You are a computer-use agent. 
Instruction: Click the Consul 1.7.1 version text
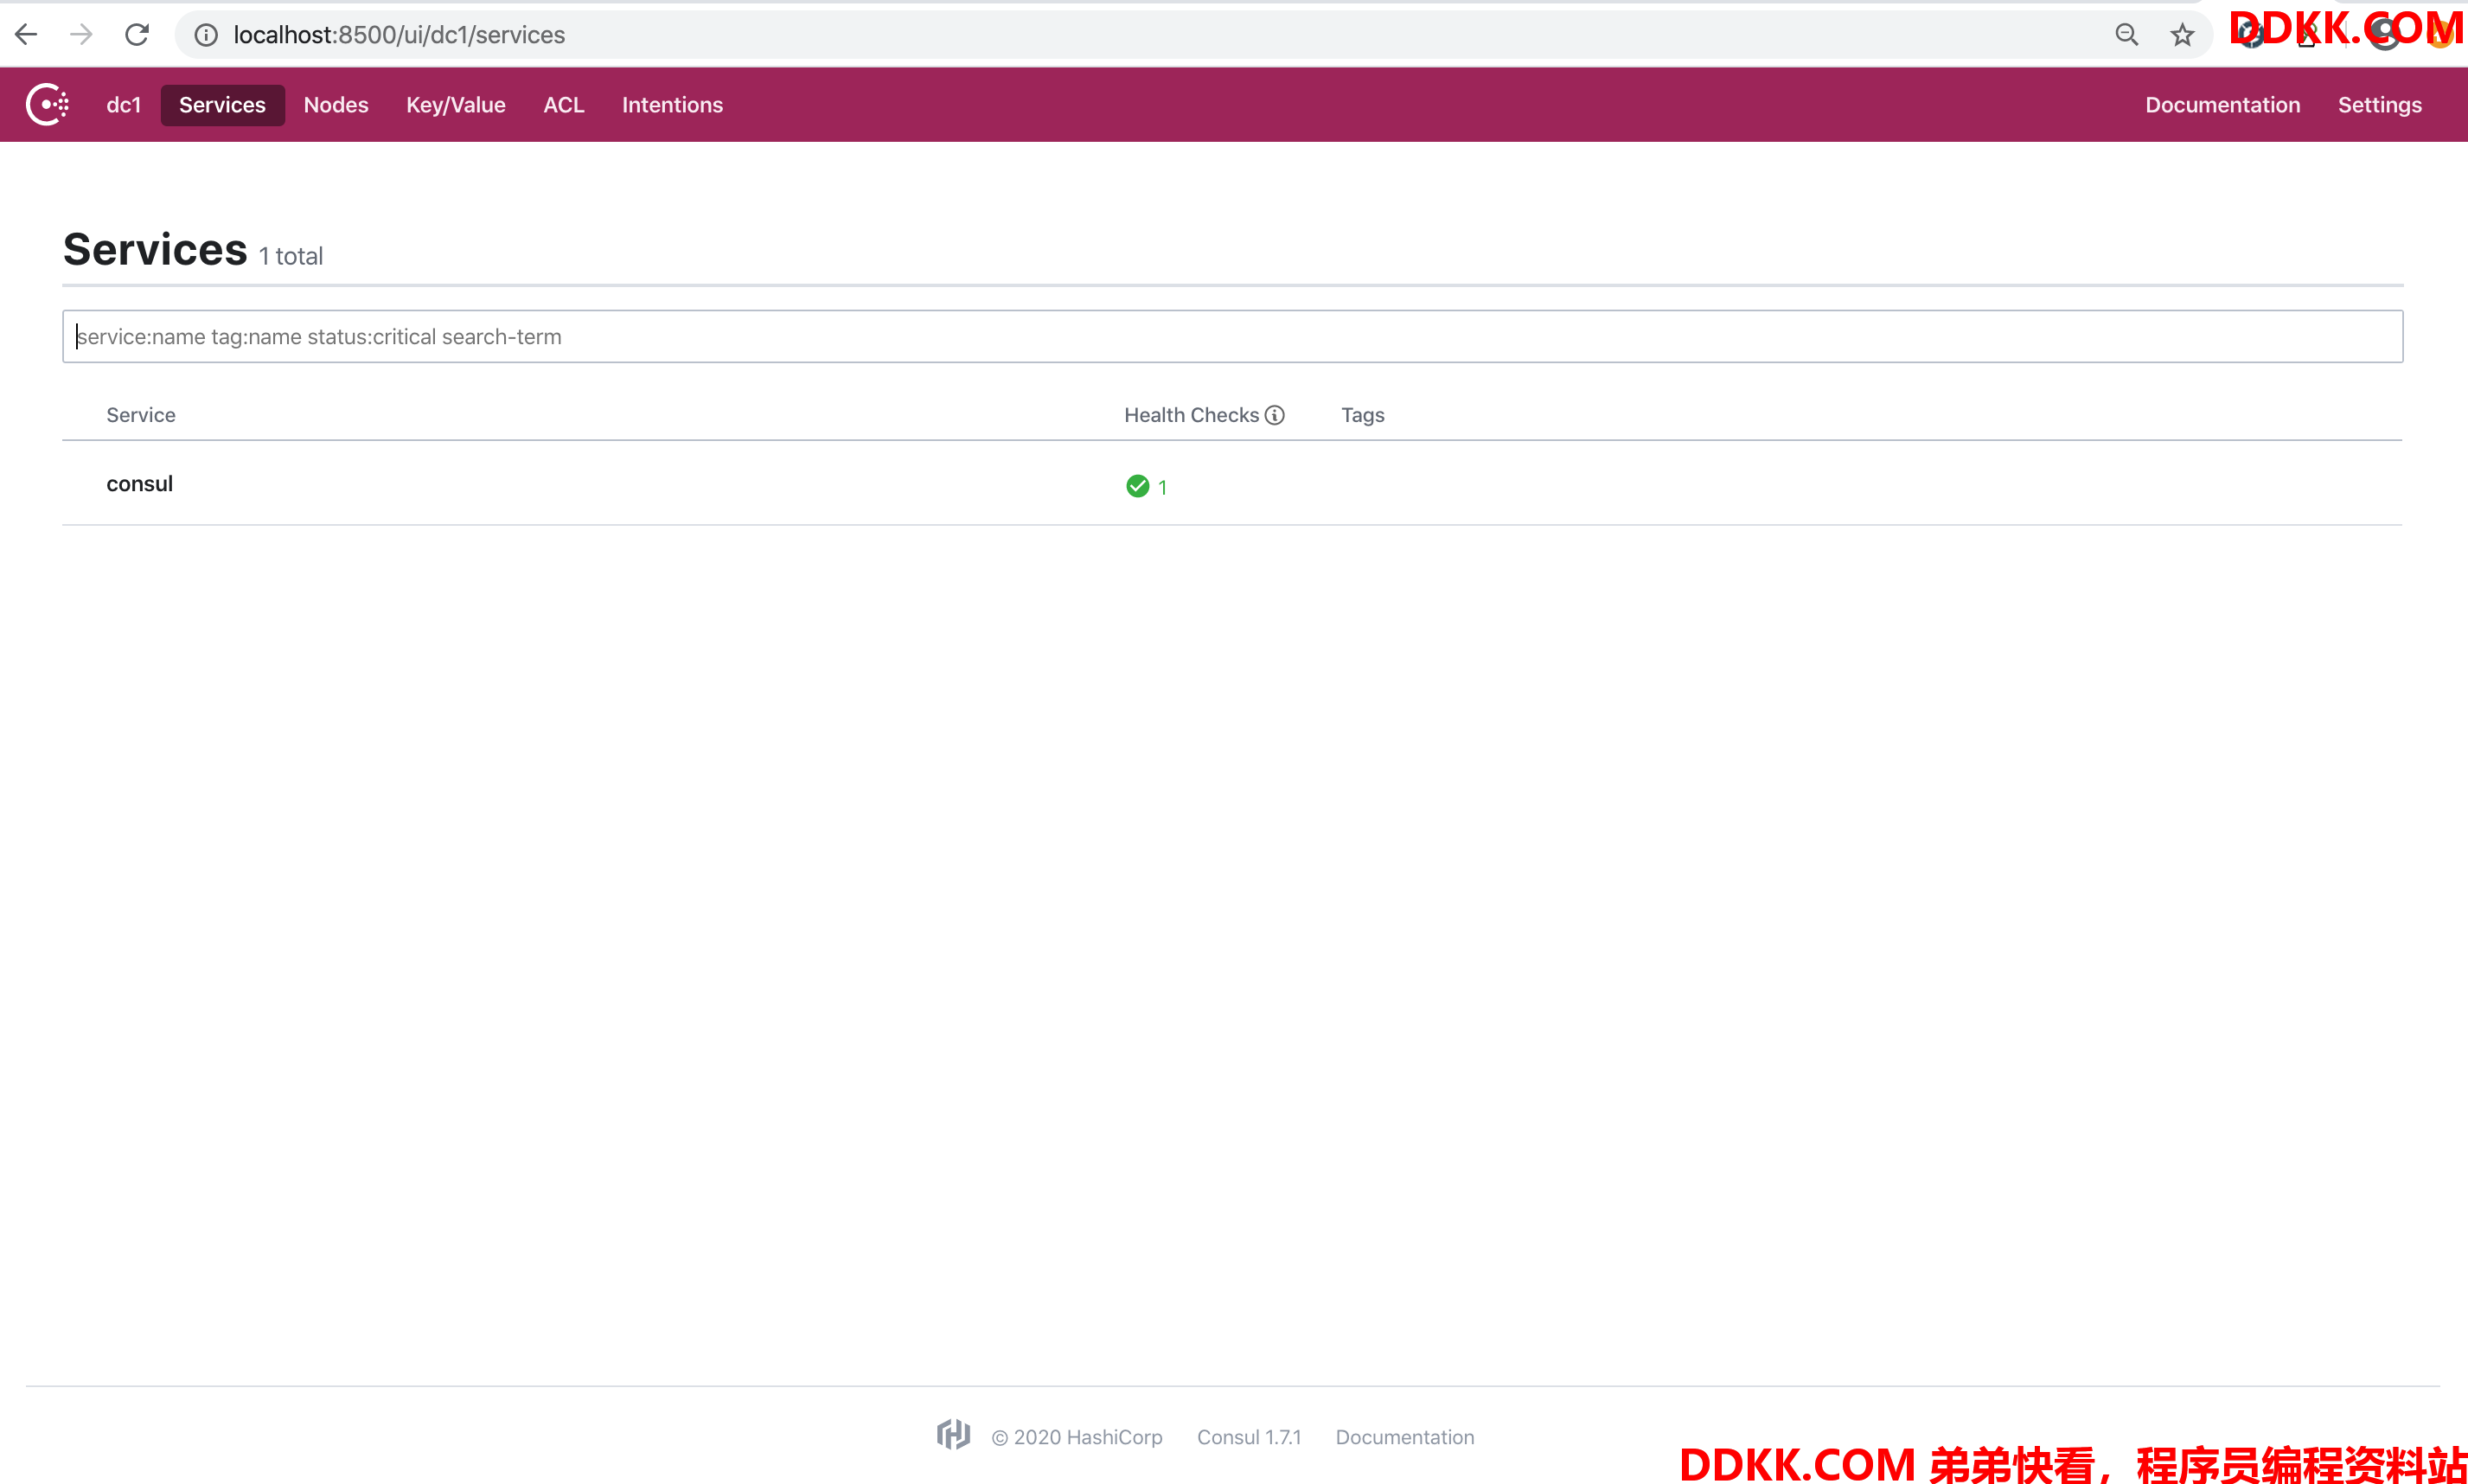(1249, 1437)
